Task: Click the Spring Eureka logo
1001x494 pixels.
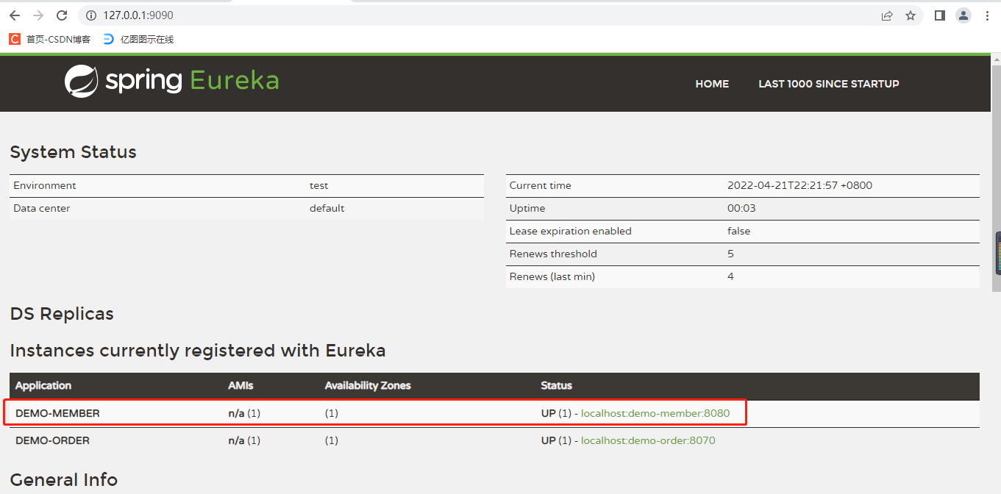Action: click(x=172, y=81)
